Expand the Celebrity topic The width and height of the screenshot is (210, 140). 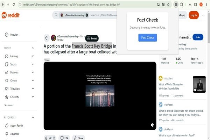pos(33,97)
